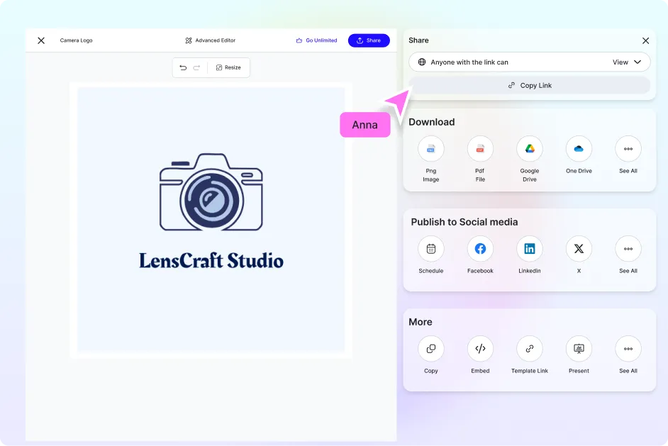
Task: Open Present mode icon
Action: [x=579, y=349]
